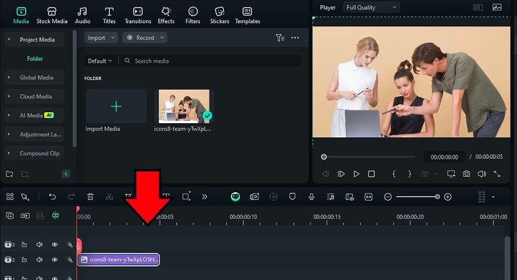The image size is (517, 280).
Task: Select the icons8-team clip on timeline
Action: (x=119, y=259)
